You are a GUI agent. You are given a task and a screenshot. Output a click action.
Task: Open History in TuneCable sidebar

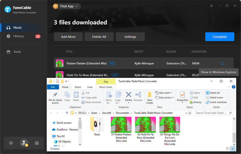[x=24, y=36]
